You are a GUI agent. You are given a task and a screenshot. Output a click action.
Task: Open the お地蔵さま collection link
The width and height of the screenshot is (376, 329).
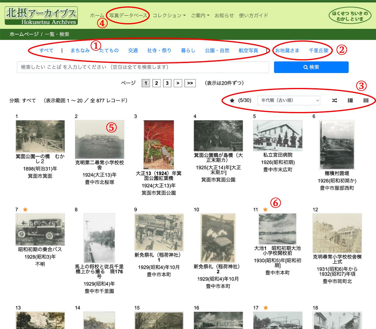tap(287, 50)
